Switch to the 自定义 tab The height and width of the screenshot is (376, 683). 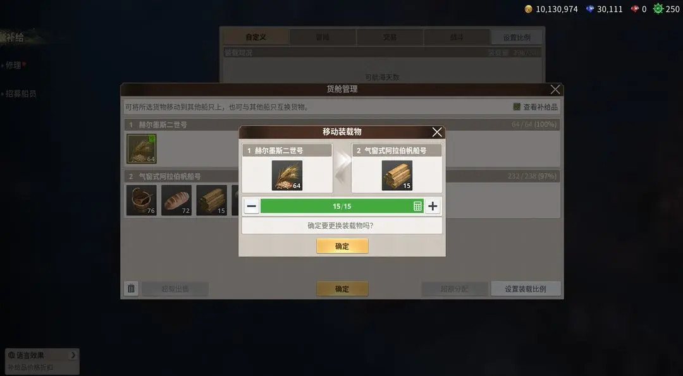(x=255, y=37)
